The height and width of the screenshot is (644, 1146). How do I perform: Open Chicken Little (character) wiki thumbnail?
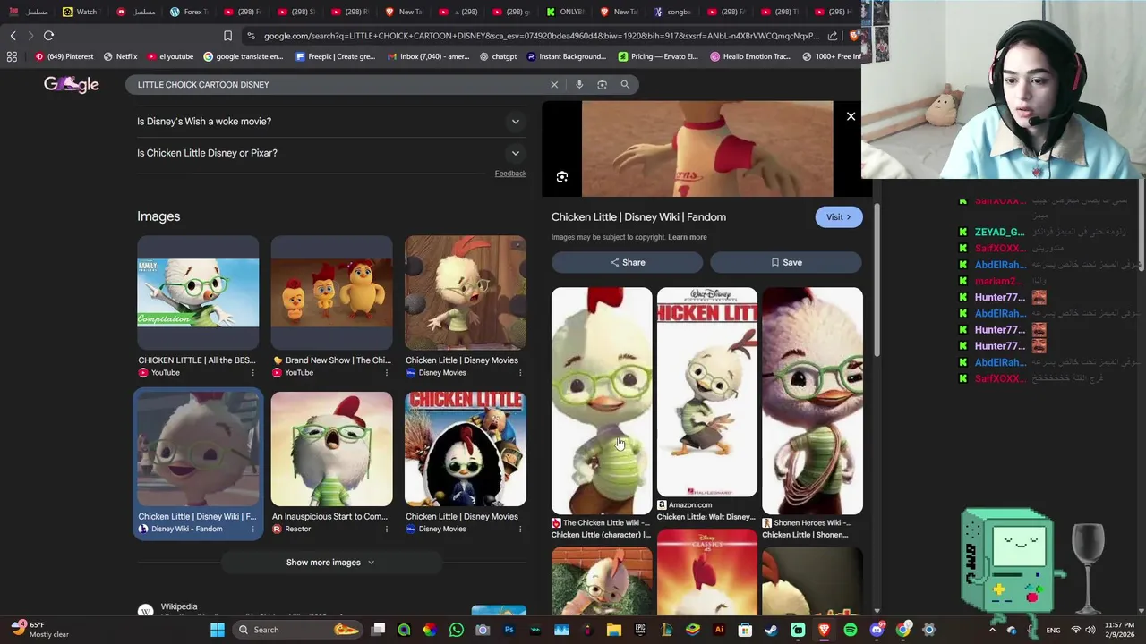tap(602, 401)
